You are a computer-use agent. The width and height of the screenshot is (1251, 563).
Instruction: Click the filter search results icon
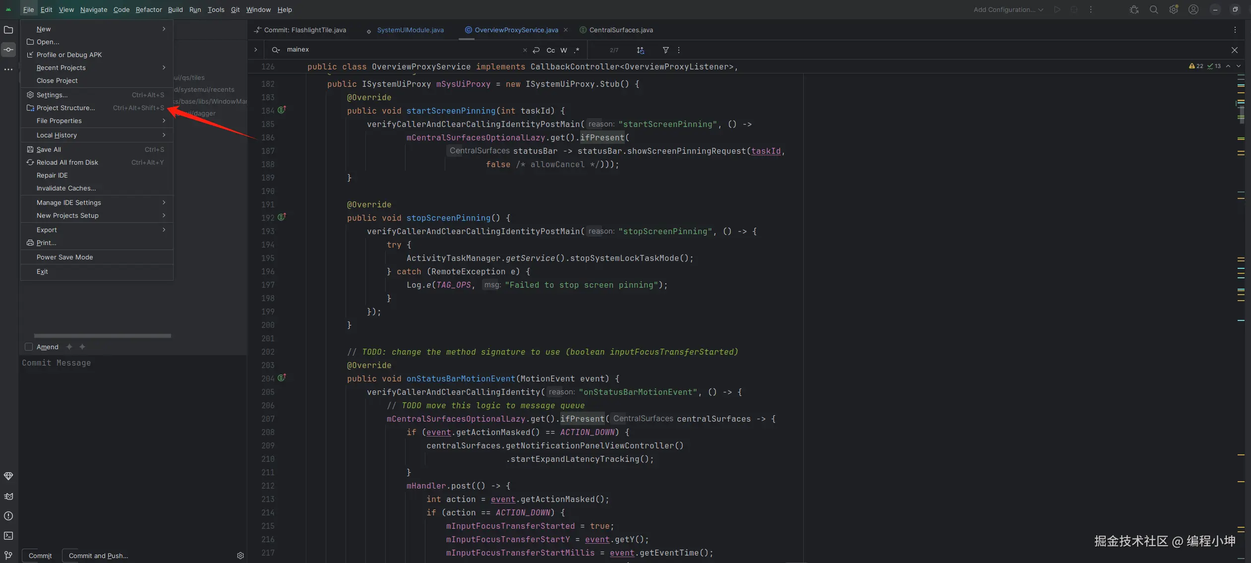click(x=666, y=50)
